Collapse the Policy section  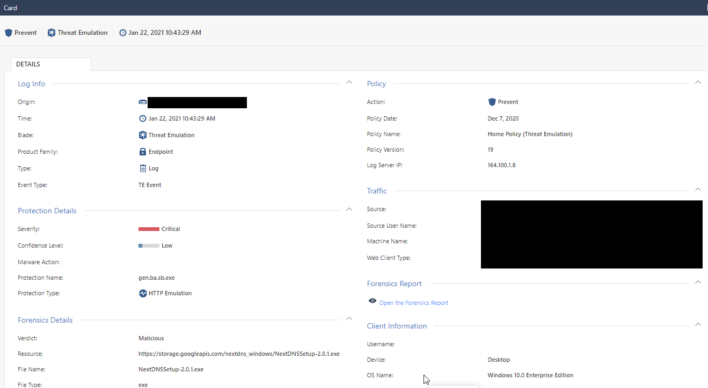pos(698,83)
